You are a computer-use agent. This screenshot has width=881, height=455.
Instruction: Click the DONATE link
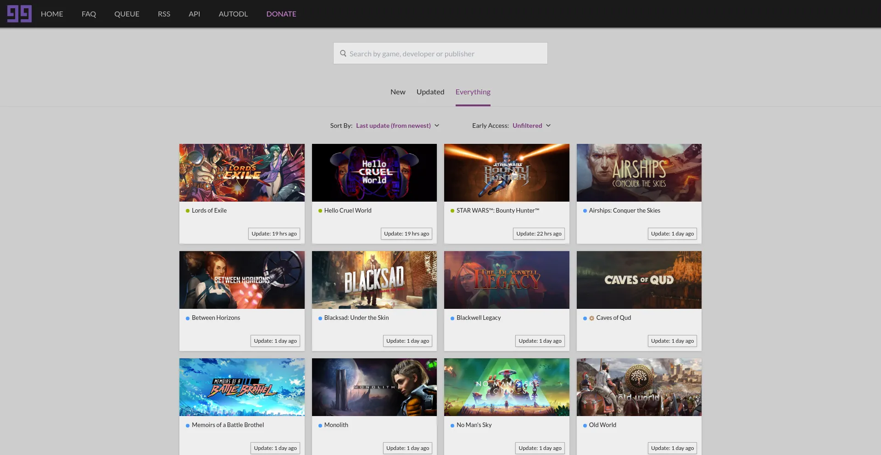coord(281,14)
